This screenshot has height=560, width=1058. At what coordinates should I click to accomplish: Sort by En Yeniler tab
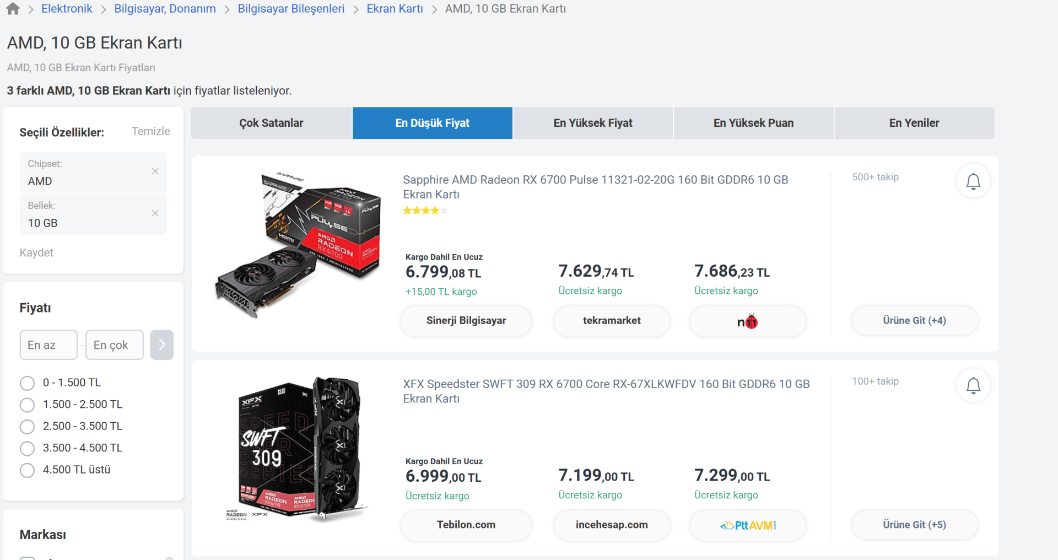coord(914,123)
